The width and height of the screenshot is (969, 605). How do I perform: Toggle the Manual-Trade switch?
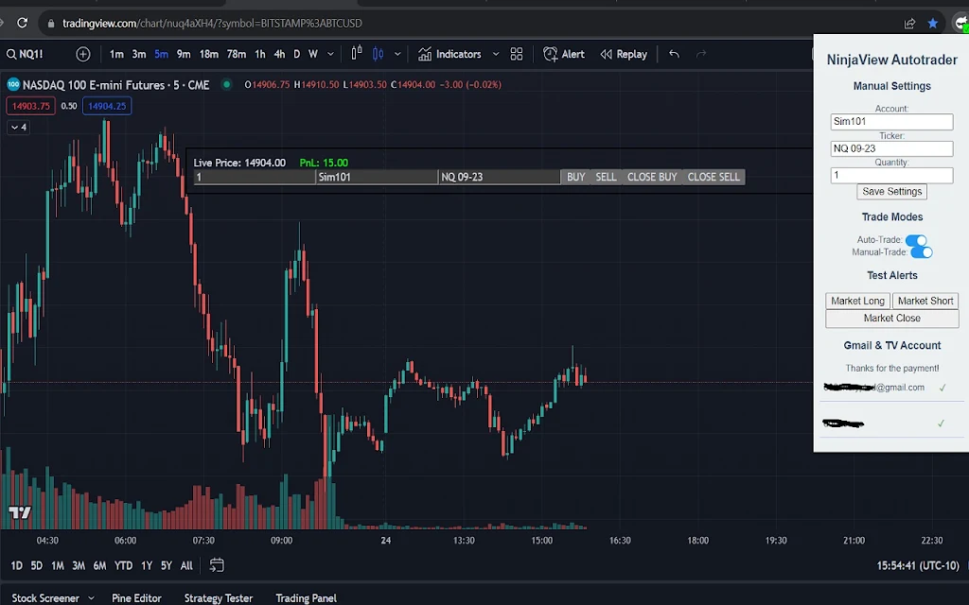pyautogui.click(x=922, y=252)
